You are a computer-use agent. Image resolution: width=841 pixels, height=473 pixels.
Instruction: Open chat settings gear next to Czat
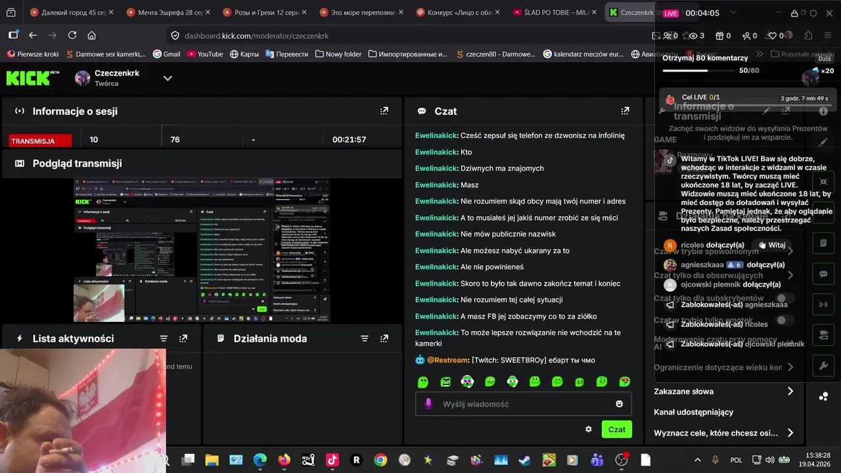[x=588, y=429]
